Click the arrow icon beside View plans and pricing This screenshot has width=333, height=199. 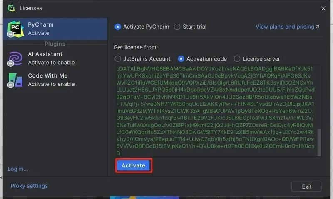coord(318,27)
